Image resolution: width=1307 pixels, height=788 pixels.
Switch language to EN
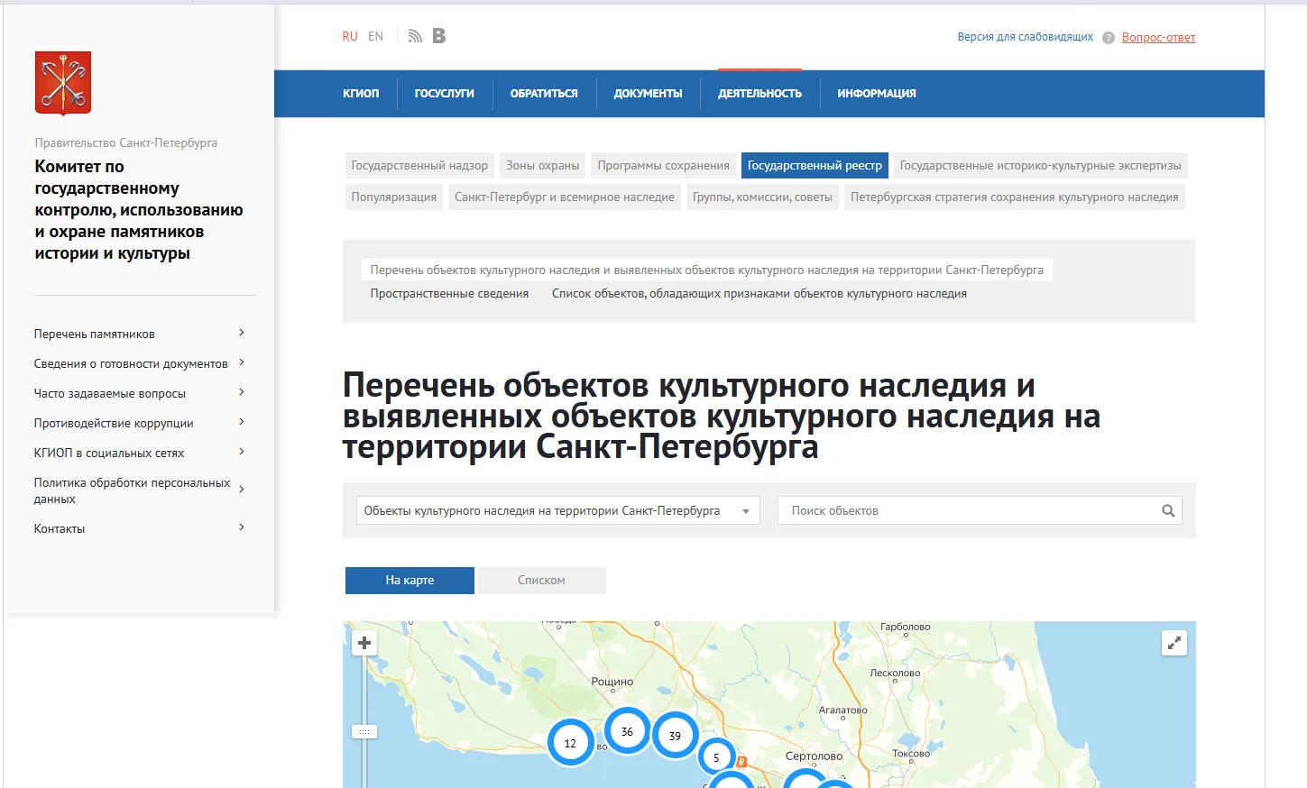(375, 37)
